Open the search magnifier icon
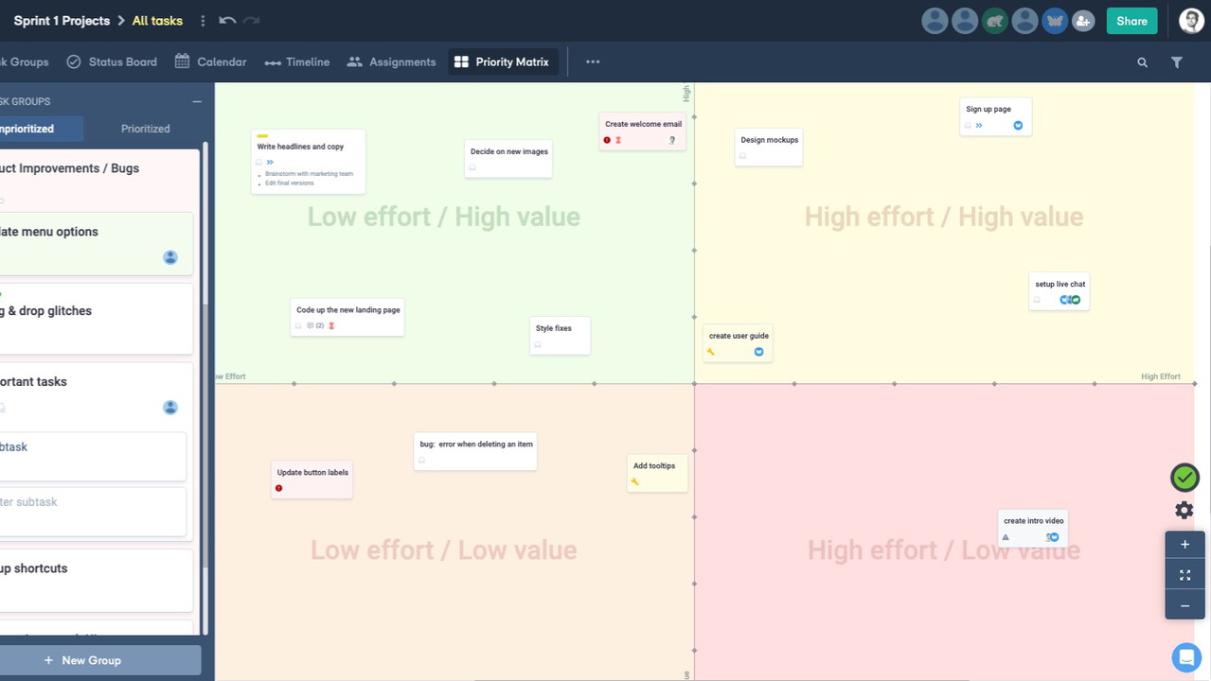This screenshot has width=1211, height=681. click(1142, 62)
